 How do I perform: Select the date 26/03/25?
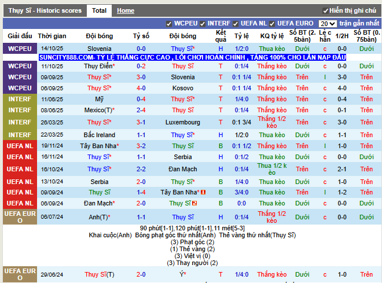click(52, 122)
